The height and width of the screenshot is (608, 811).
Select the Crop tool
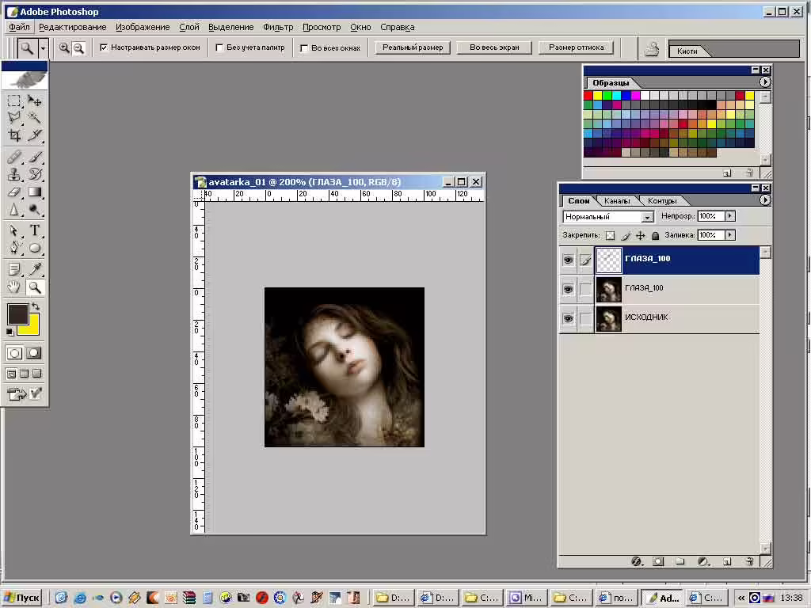pyautogui.click(x=14, y=135)
